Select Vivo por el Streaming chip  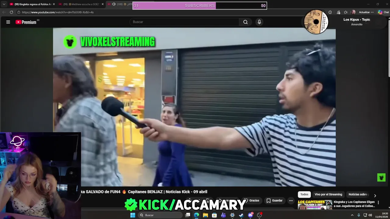[328, 194]
